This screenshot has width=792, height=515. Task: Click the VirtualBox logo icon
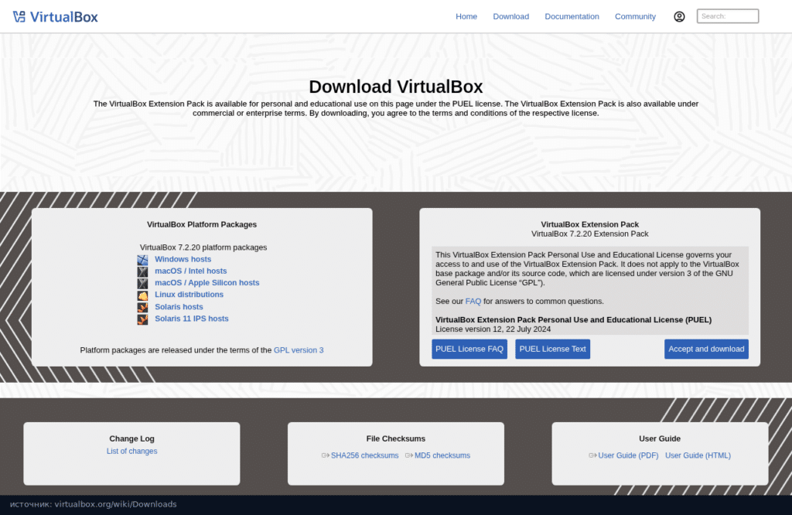pos(19,17)
